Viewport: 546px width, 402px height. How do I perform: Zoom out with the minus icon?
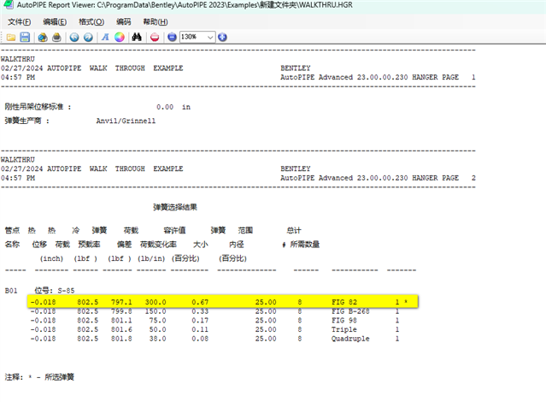pos(172,38)
